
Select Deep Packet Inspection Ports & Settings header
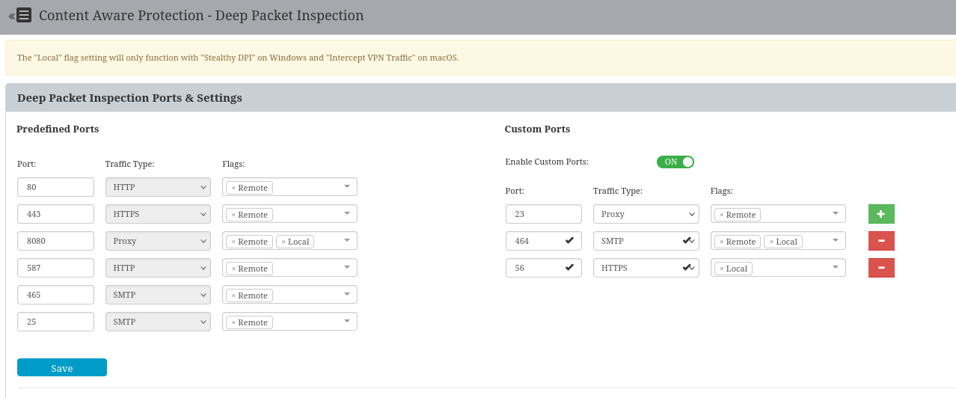pos(129,98)
